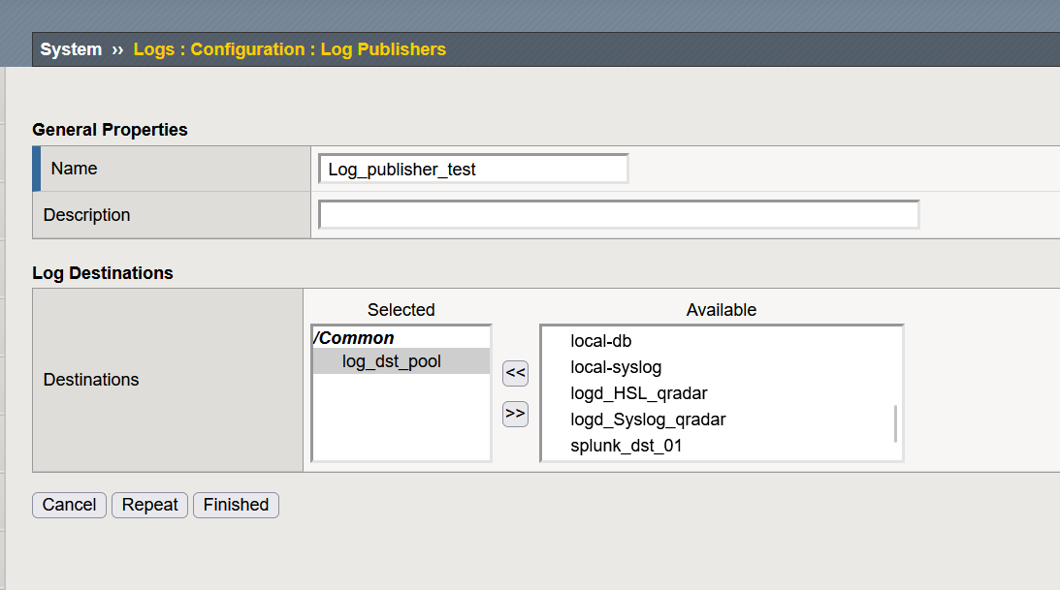Click the Description input field
1060x590 pixels.
click(619, 215)
